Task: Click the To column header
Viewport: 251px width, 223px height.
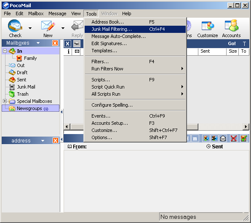Action: pos(244,51)
